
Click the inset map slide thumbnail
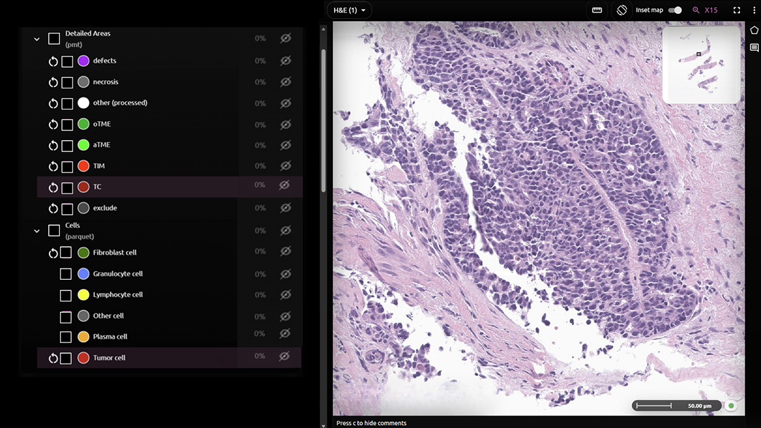click(701, 65)
